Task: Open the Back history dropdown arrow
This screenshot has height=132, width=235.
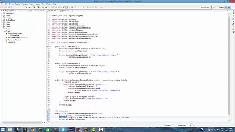Action: coord(98,7)
